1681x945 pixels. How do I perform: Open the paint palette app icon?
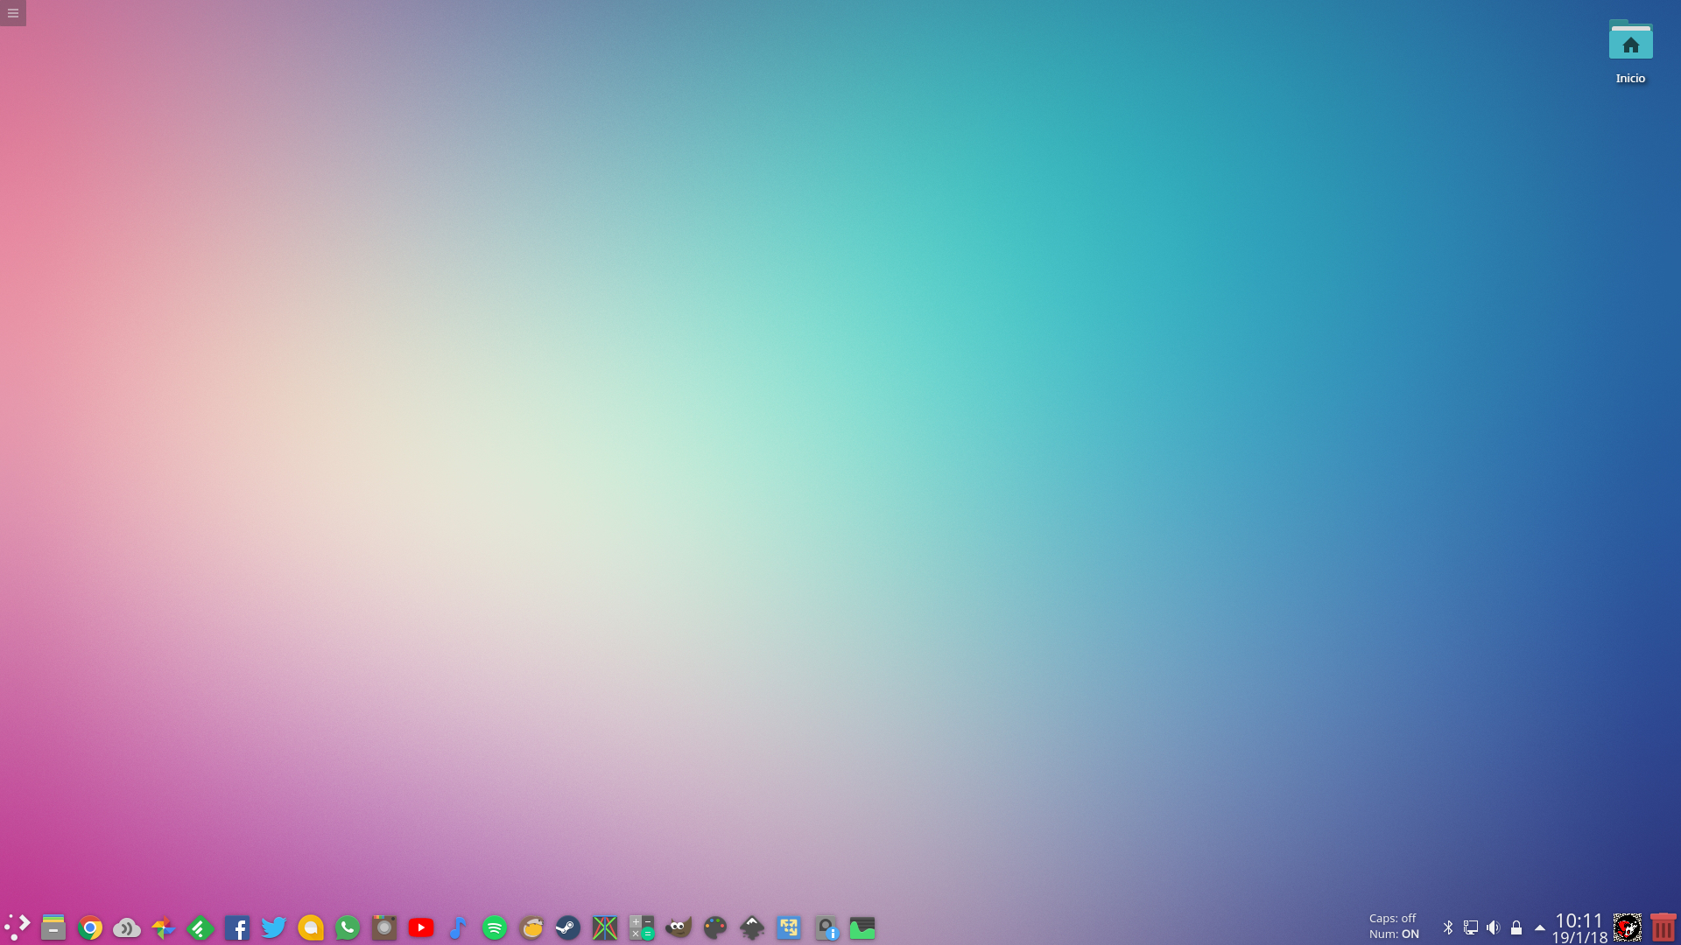715,927
